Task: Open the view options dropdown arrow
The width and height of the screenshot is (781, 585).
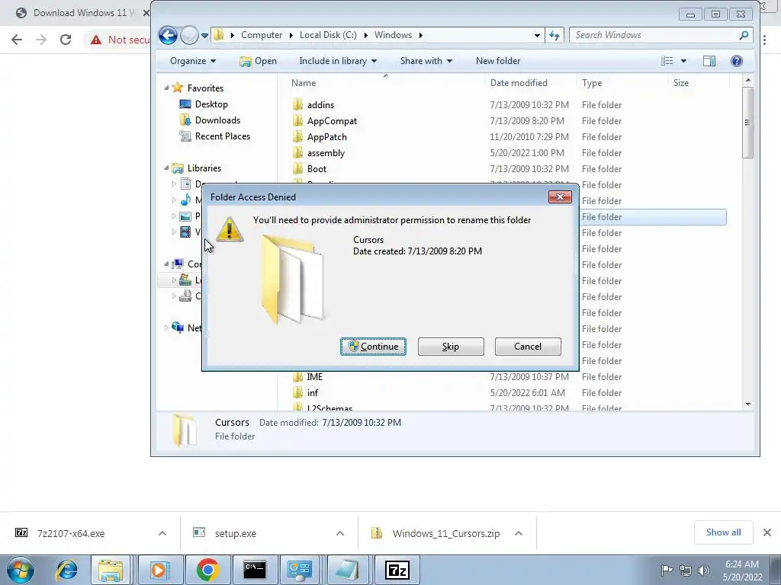Action: click(683, 61)
